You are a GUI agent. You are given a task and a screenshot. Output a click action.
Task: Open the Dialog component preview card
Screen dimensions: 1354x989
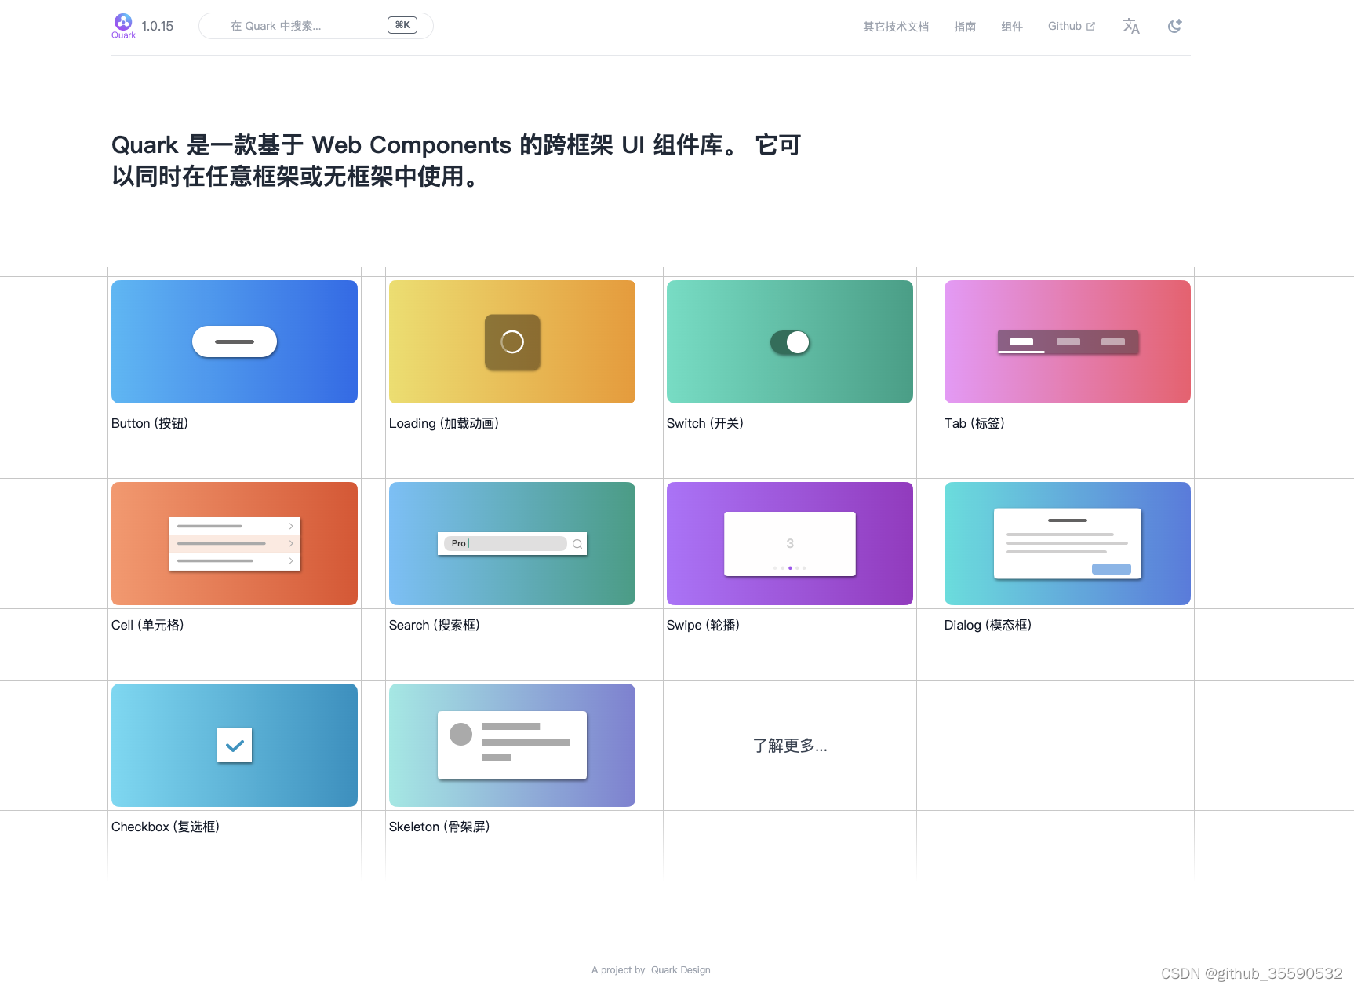1068,543
